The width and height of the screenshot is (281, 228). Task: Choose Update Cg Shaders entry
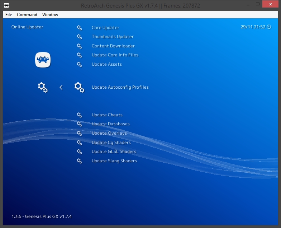click(111, 143)
